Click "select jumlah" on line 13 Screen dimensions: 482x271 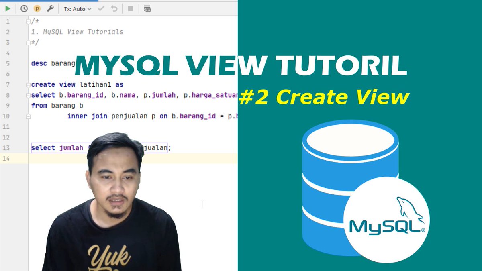tap(57, 148)
